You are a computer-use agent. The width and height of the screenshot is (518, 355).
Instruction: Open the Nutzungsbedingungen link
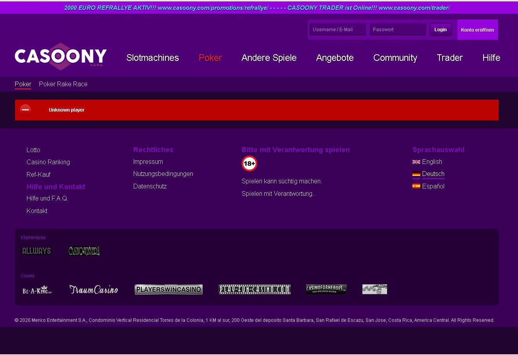pyautogui.click(x=163, y=174)
